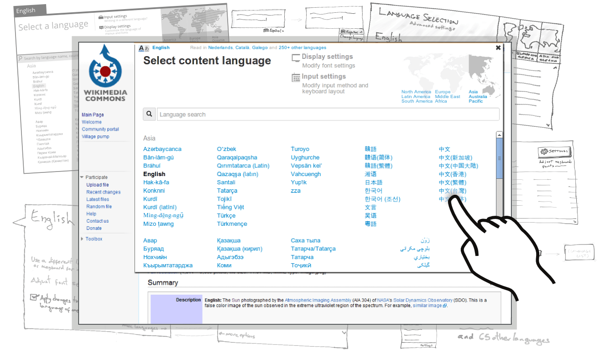Click scrollbar up arrow in language list
Screen dimensions: 600x359
(499, 135)
